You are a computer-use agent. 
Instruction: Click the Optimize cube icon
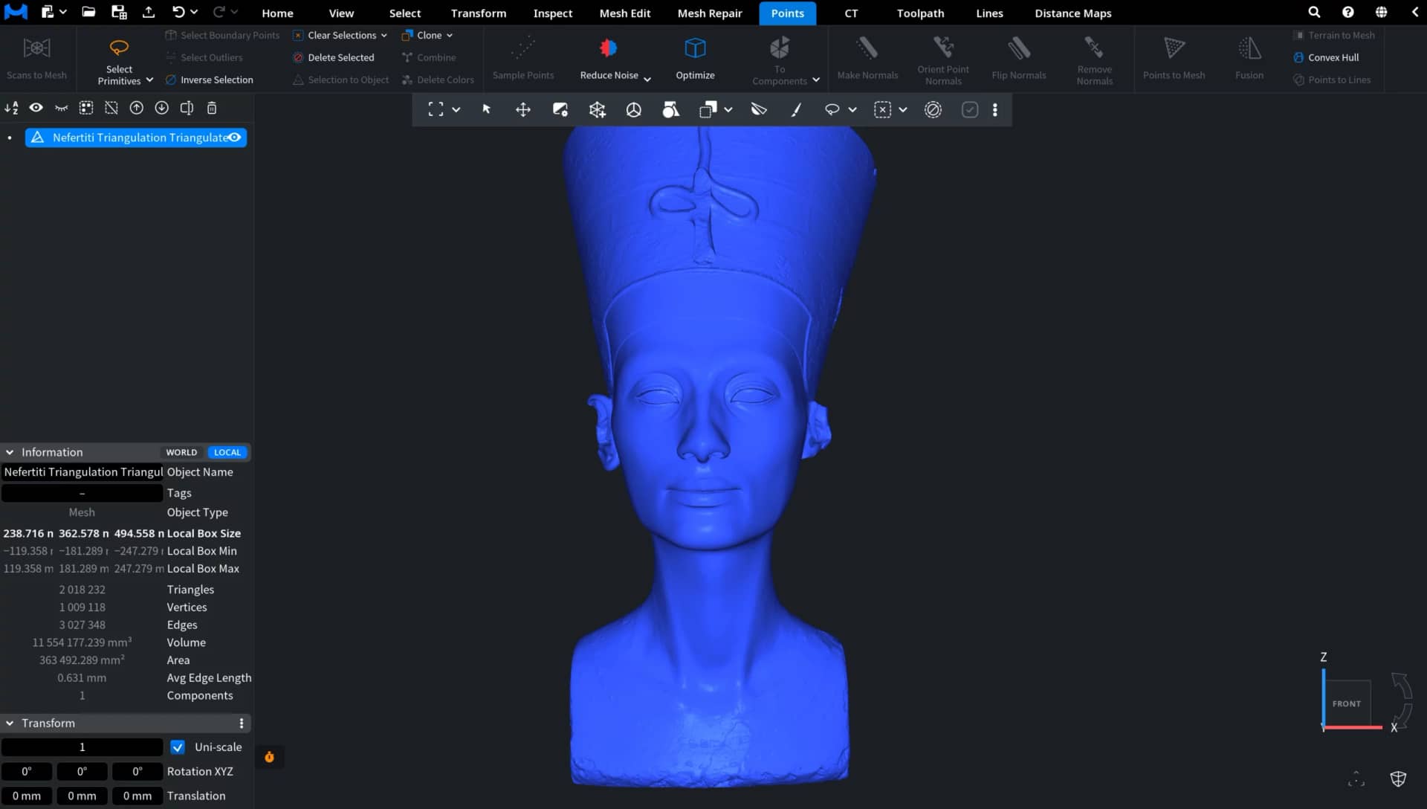coord(695,48)
